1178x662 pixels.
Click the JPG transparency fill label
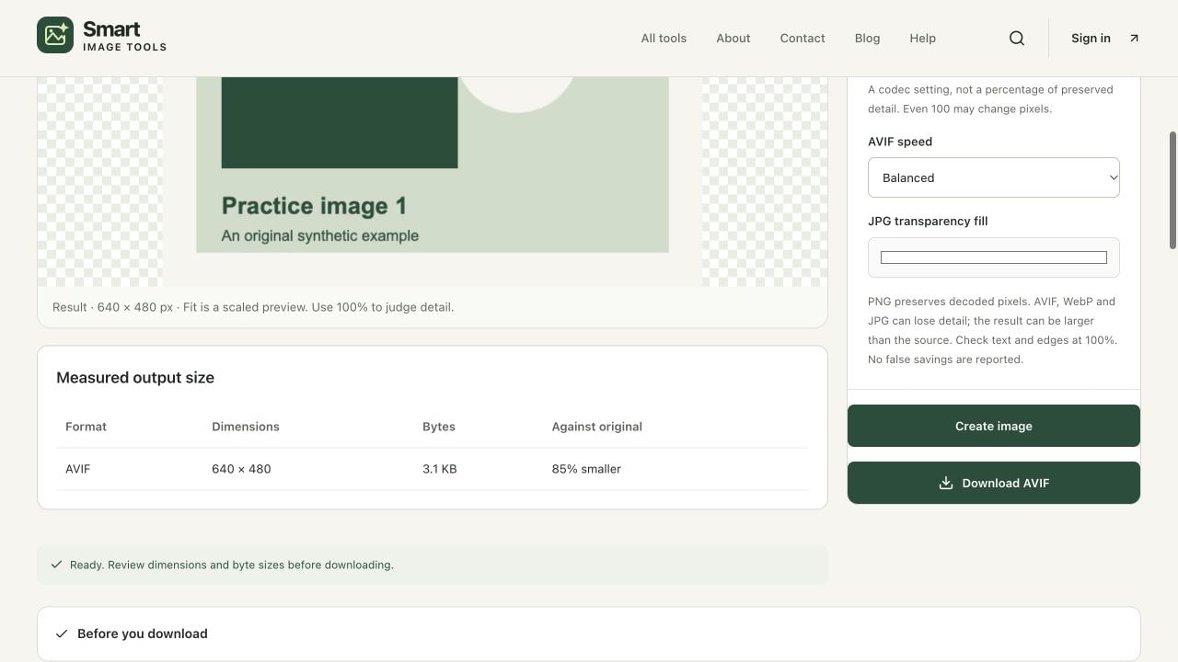click(x=928, y=221)
